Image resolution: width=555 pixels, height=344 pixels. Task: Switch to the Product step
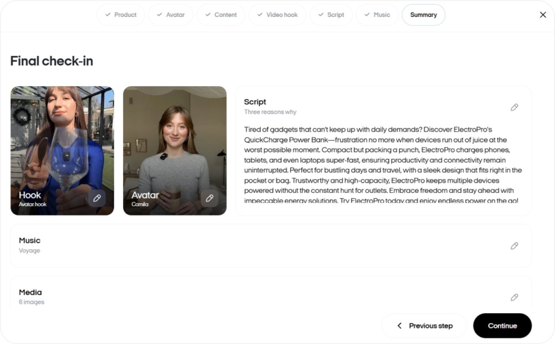click(x=120, y=15)
